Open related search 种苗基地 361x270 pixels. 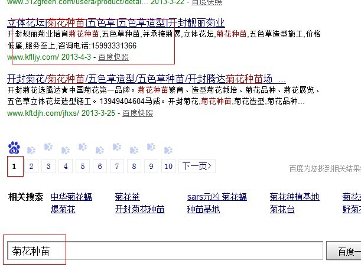point(203,209)
